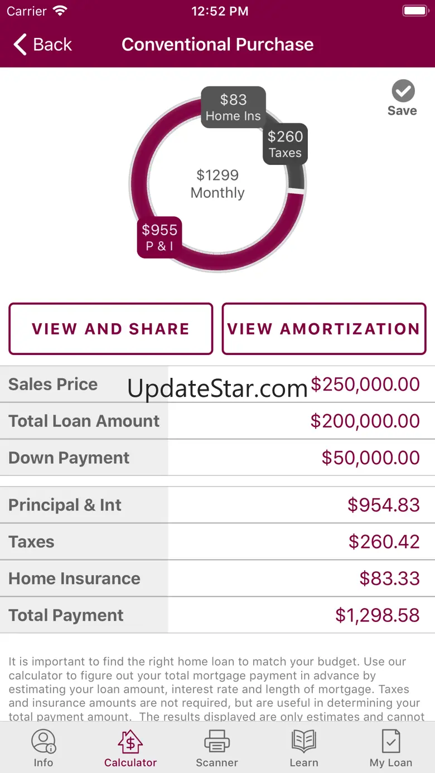Image resolution: width=435 pixels, height=773 pixels.
Task: Open the Learn book icon
Action: (304, 741)
